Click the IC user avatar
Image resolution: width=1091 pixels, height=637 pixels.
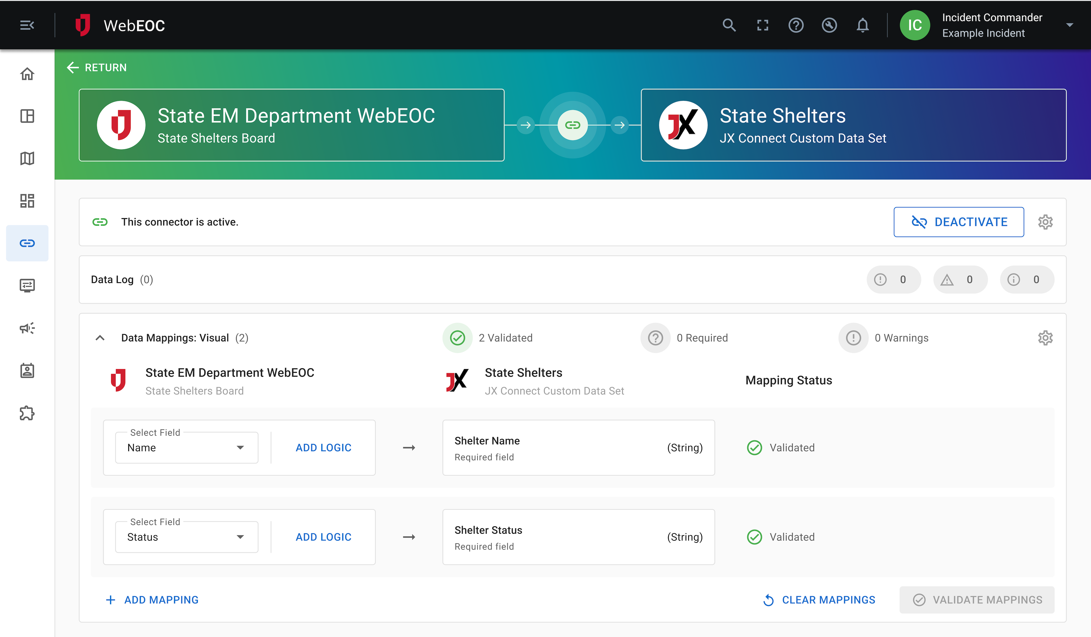(x=914, y=25)
